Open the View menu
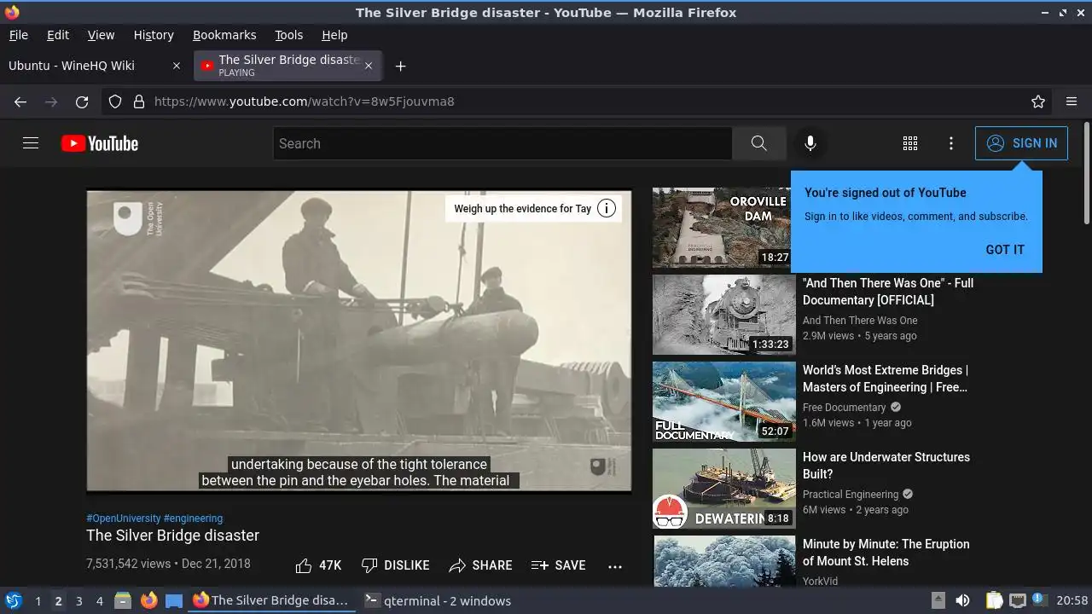This screenshot has height=614, width=1092. click(x=101, y=35)
